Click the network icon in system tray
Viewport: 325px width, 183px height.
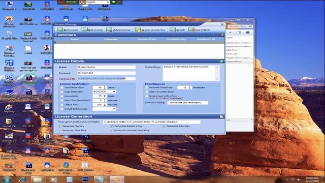tap(293, 179)
